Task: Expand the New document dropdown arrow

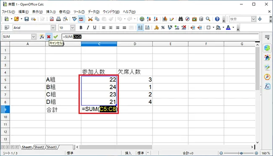Action: click(11, 19)
